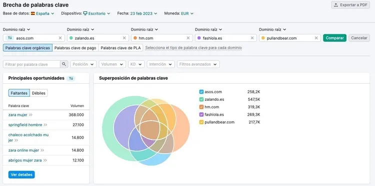Image resolution: width=375 pixels, height=186 pixels.
Task: Focus the Filtrar por palabra clave field
Action: coord(31,64)
